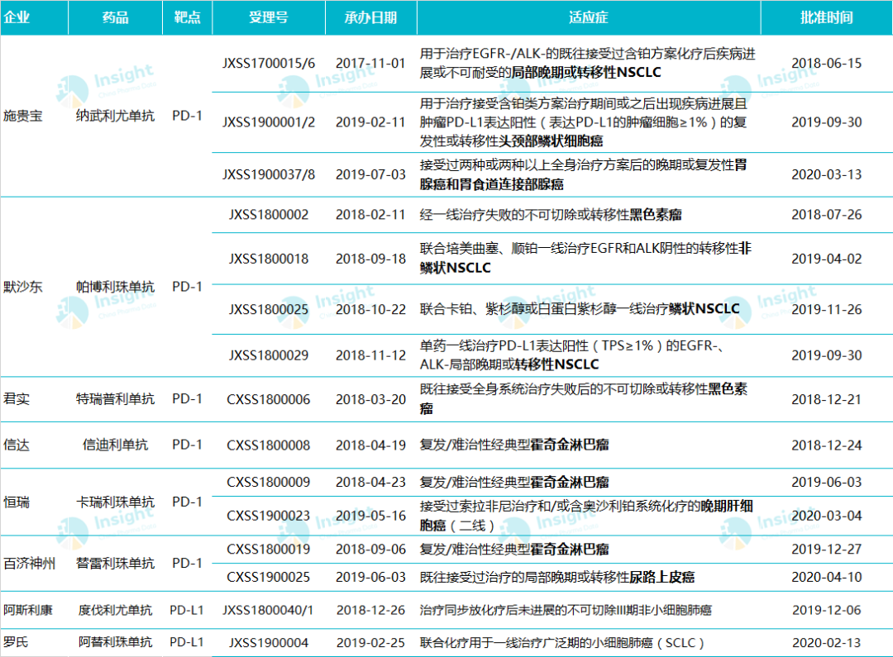Click acceptance number CXSS1800008

coord(268,445)
